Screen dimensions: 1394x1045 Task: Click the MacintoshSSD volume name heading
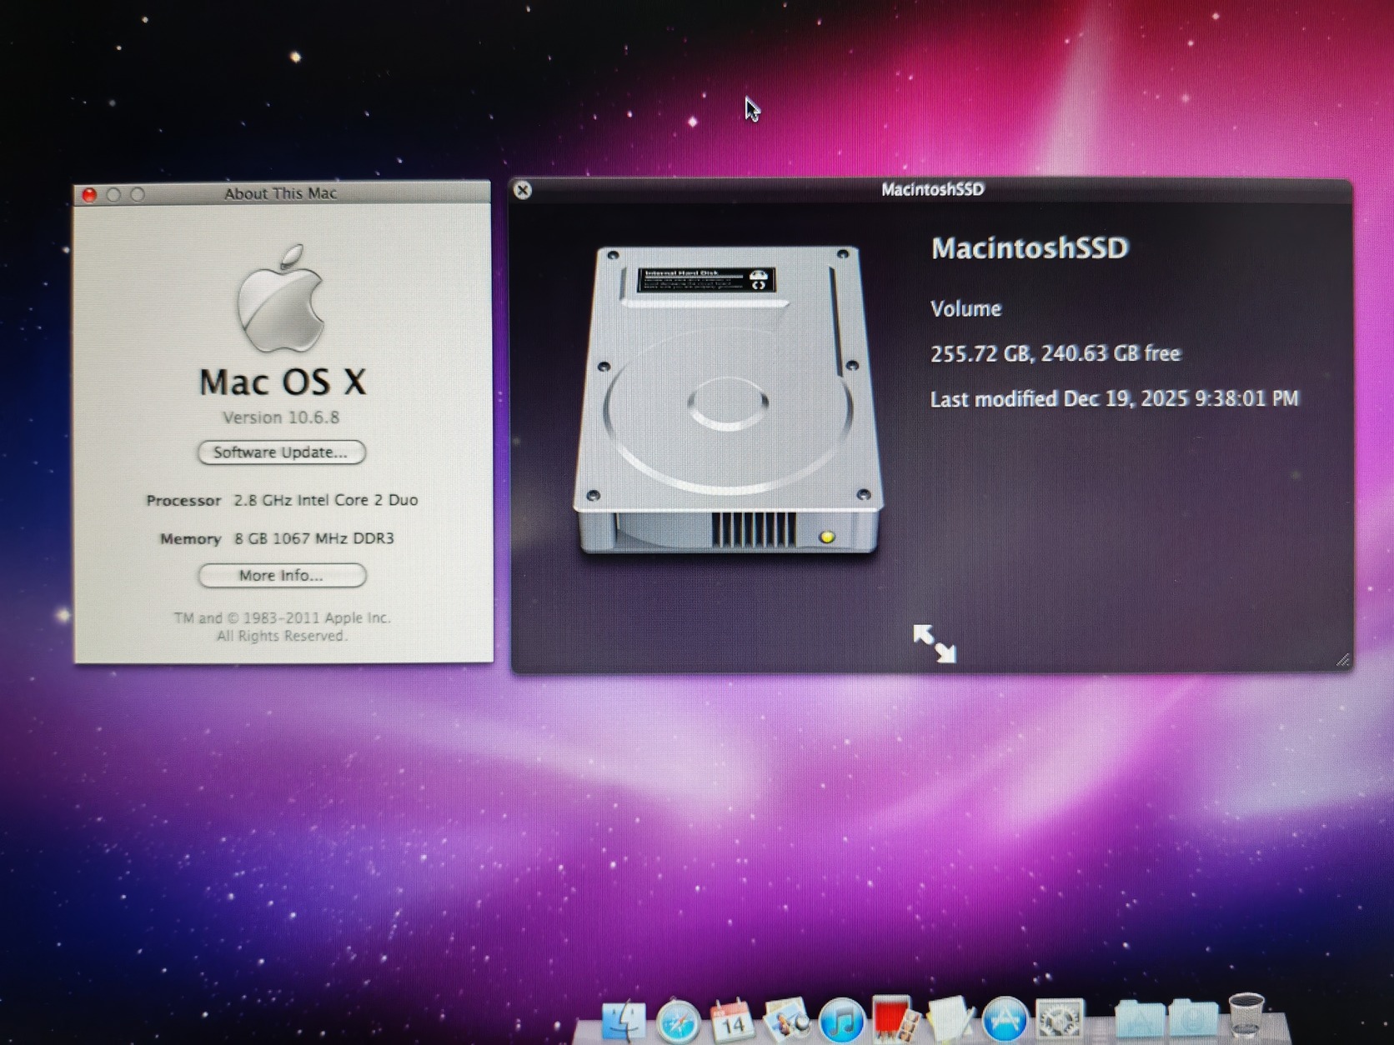tap(1030, 248)
